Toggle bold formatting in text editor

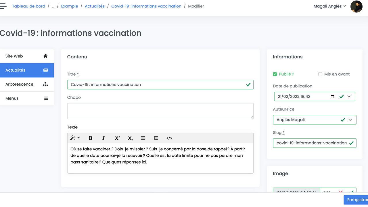(91, 138)
